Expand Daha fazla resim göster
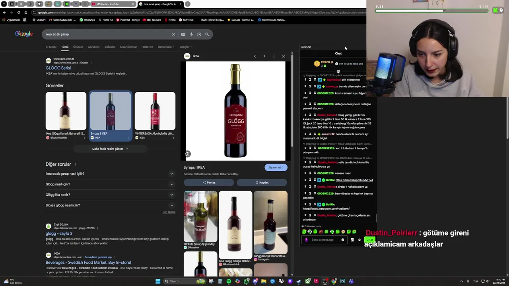Screen dimensions: 509x286 110,149
